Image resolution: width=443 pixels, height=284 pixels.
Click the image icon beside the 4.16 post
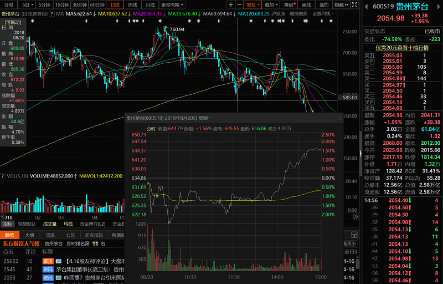point(58,261)
